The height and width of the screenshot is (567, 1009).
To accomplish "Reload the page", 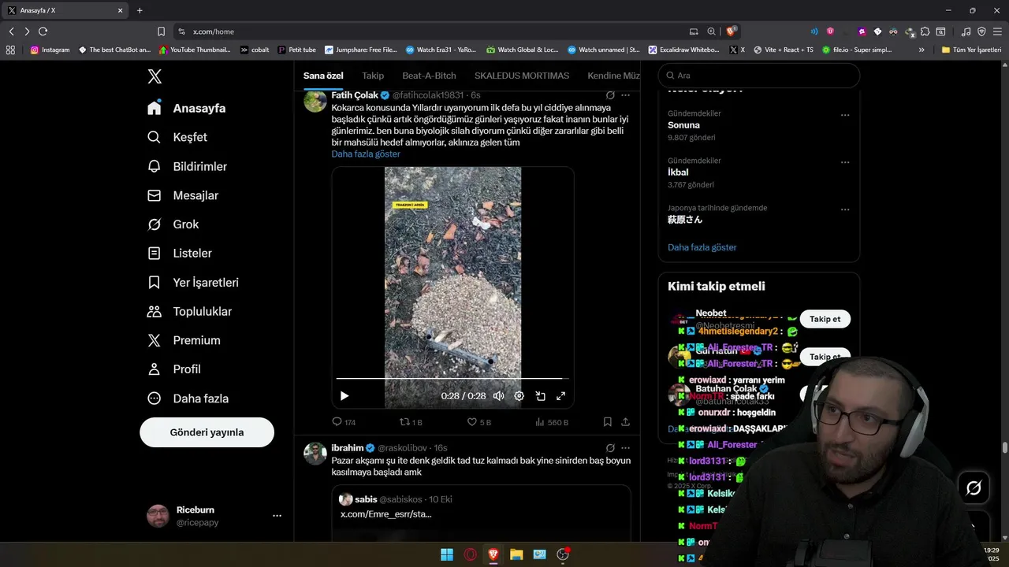I will (43, 31).
